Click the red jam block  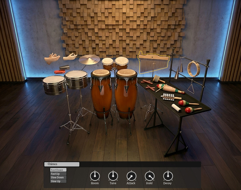59,72
